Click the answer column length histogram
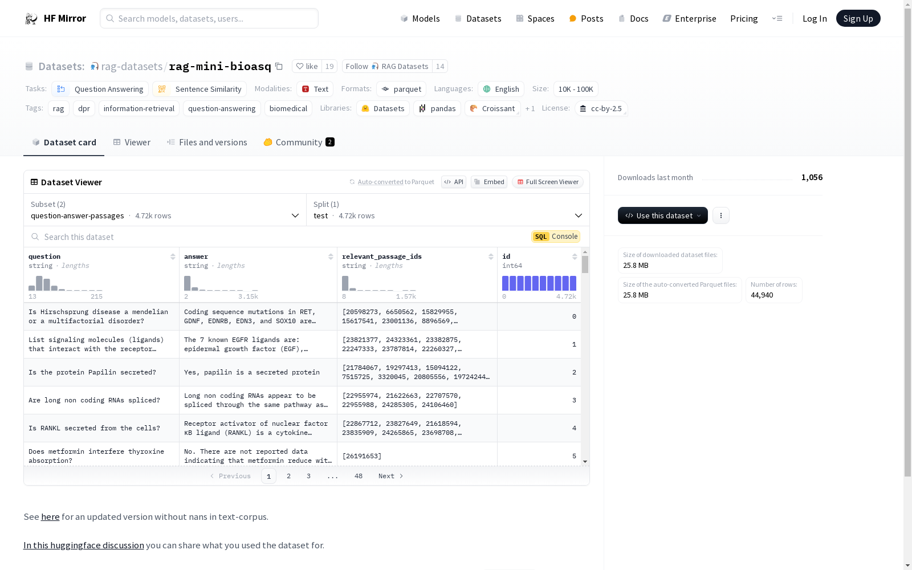 coord(221,283)
